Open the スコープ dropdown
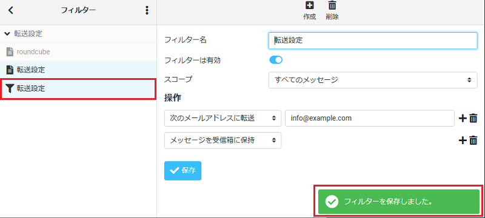The image size is (485, 218). [x=373, y=80]
